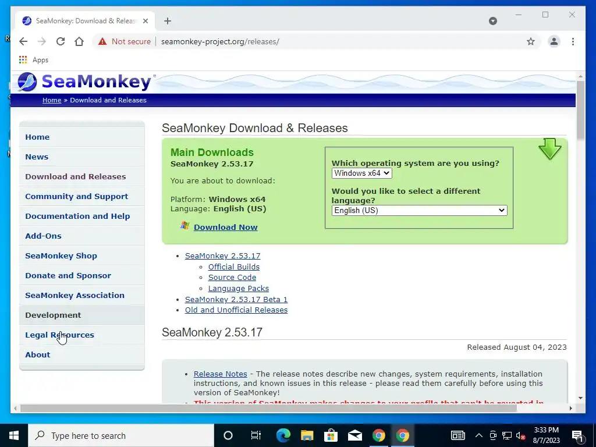The image size is (596, 447).
Task: Open Task View on the taskbar
Action: [256, 435]
